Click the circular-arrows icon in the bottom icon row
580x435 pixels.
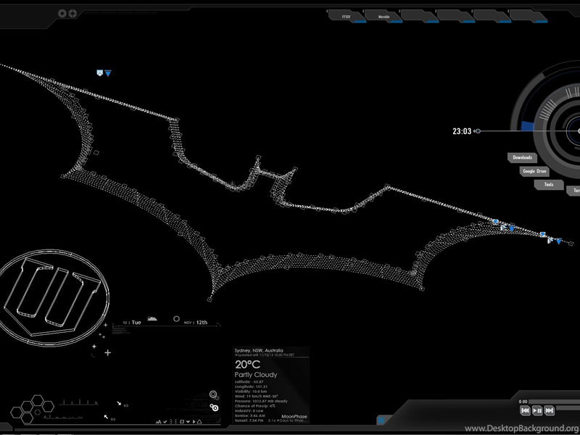(182, 422)
